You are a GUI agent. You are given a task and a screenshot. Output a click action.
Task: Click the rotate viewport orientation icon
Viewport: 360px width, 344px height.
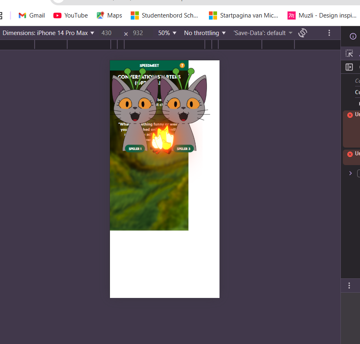[303, 33]
